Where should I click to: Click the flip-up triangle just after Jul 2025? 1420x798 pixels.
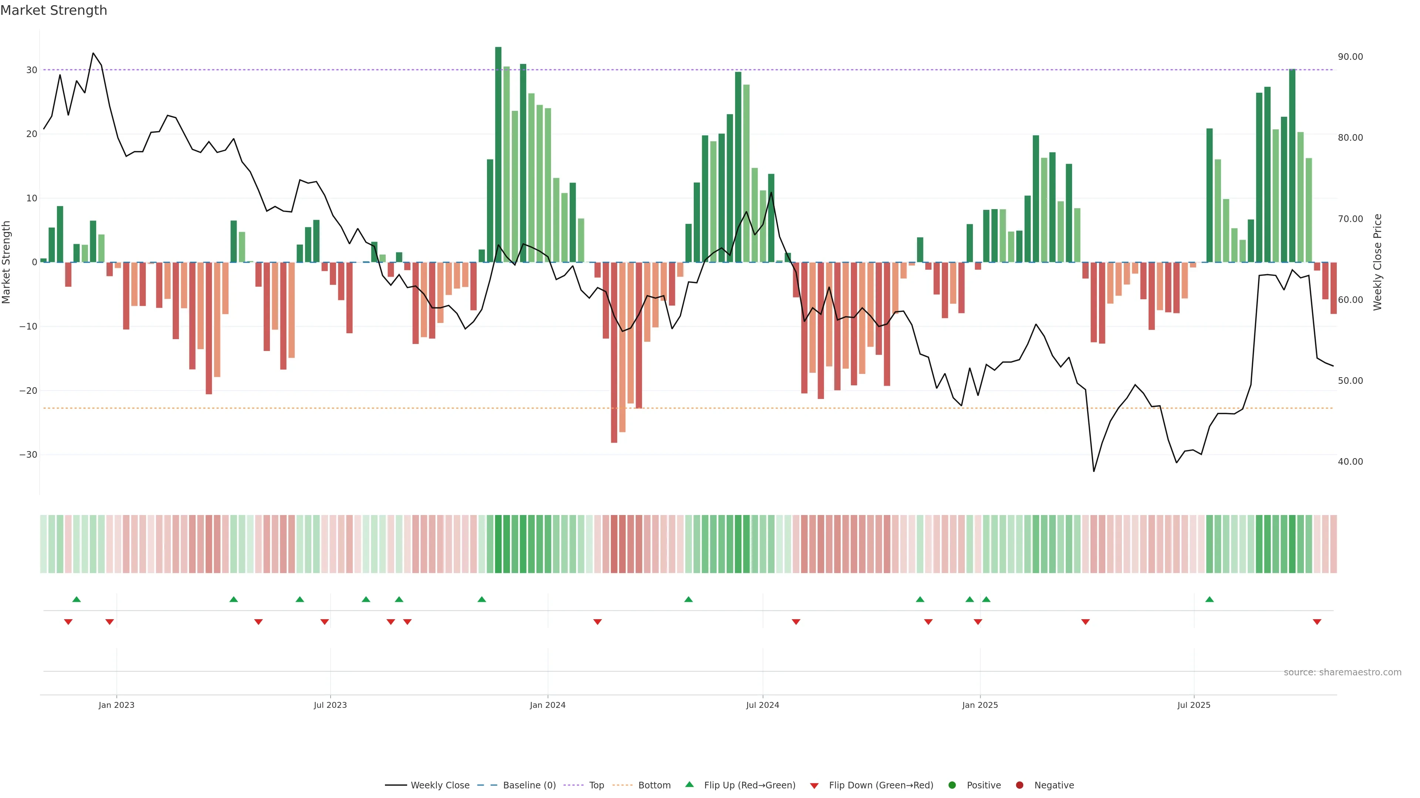tap(1210, 599)
